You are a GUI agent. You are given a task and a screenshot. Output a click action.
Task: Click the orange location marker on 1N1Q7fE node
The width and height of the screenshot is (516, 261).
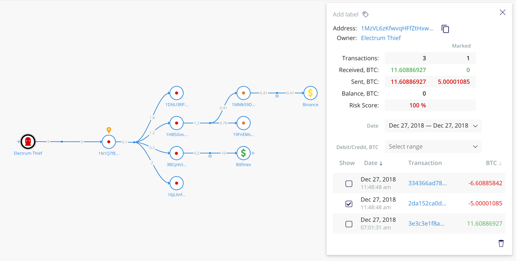109,130
